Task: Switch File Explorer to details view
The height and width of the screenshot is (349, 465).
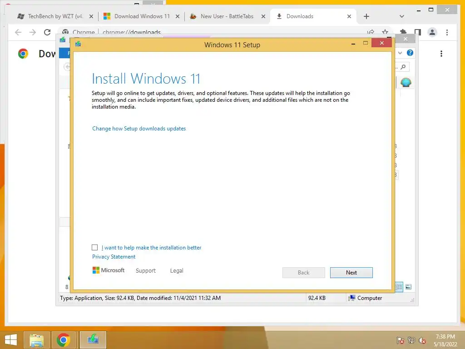Action: point(399,287)
